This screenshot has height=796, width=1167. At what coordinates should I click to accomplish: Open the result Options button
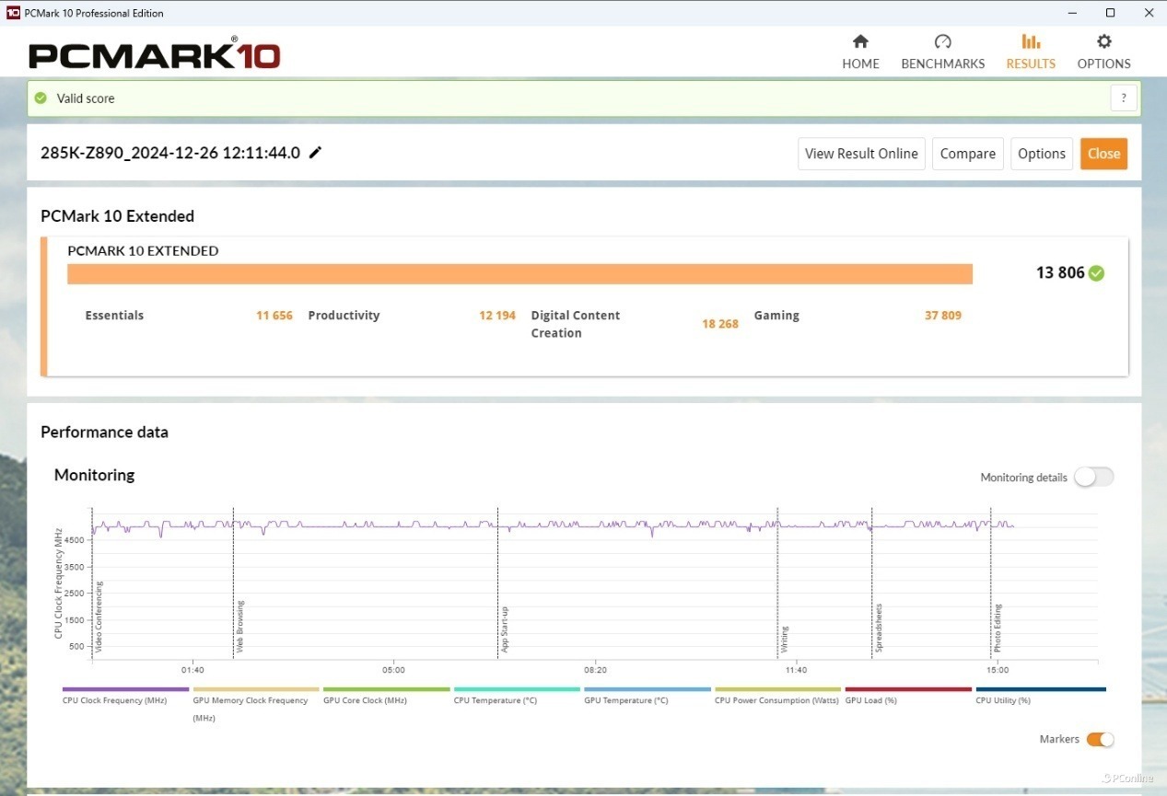pyautogui.click(x=1041, y=154)
